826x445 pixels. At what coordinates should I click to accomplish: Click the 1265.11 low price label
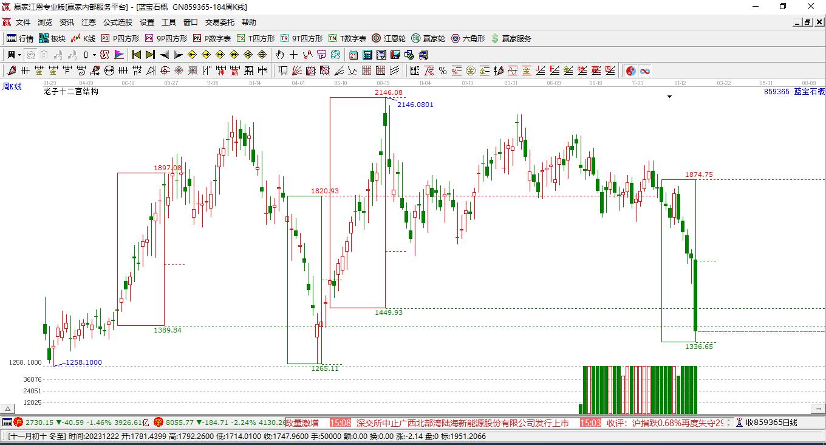[325, 368]
